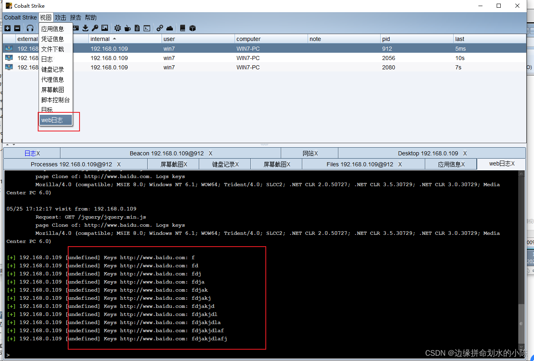Select the pid 2080 cell
Image resolution: width=534 pixels, height=361 pixels.
[x=417, y=67]
